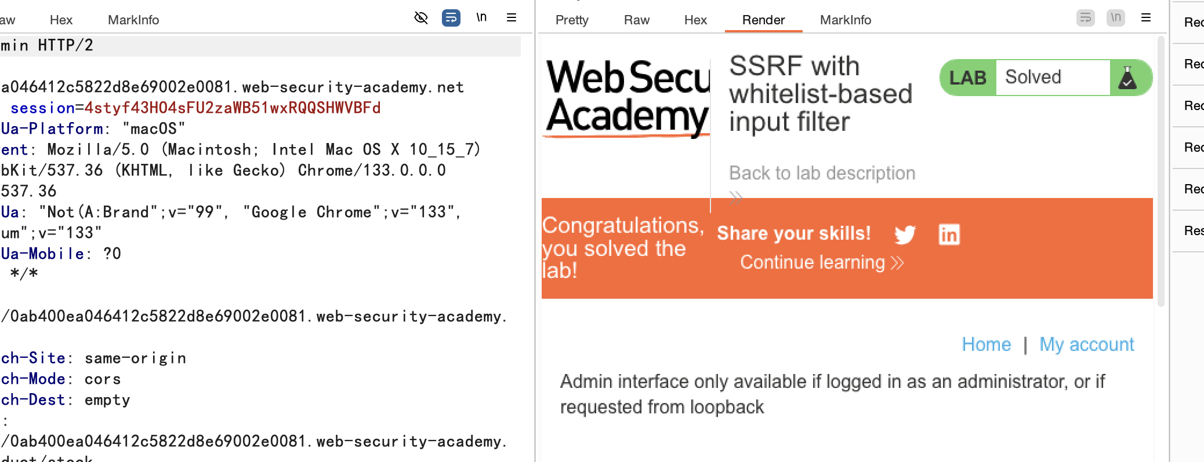This screenshot has width=1204, height=462.
Task: Click the LinkedIn share icon
Action: click(x=949, y=234)
